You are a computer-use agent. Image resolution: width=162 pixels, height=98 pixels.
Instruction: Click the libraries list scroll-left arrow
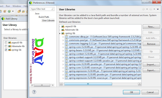tap(61, 84)
